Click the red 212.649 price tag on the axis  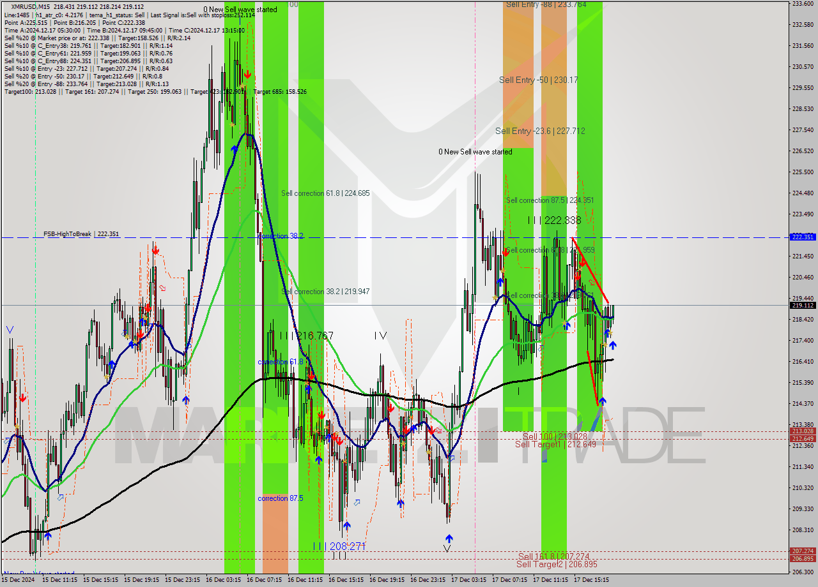pos(803,438)
